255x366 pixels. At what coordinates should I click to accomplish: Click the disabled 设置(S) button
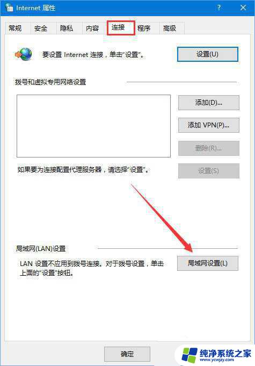coord(209,171)
